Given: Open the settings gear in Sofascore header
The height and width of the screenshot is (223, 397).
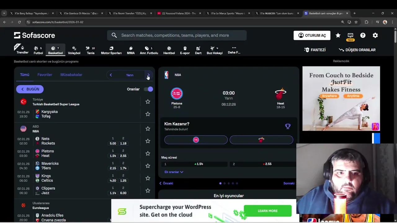Looking at the screenshot, I should (x=375, y=35).
